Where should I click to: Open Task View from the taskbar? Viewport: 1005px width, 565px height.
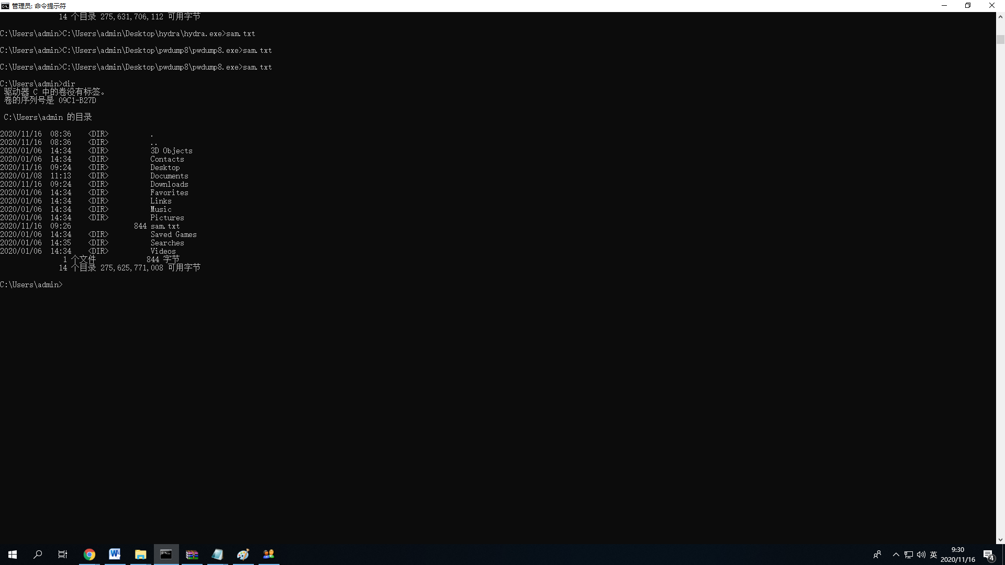coord(63,555)
